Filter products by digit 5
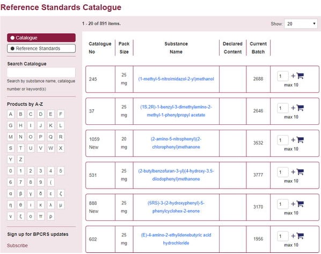The height and width of the screenshot is (254, 321). tap(61, 171)
